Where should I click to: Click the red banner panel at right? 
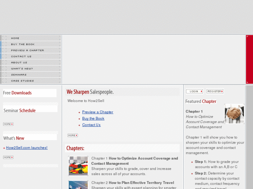click(250, 59)
